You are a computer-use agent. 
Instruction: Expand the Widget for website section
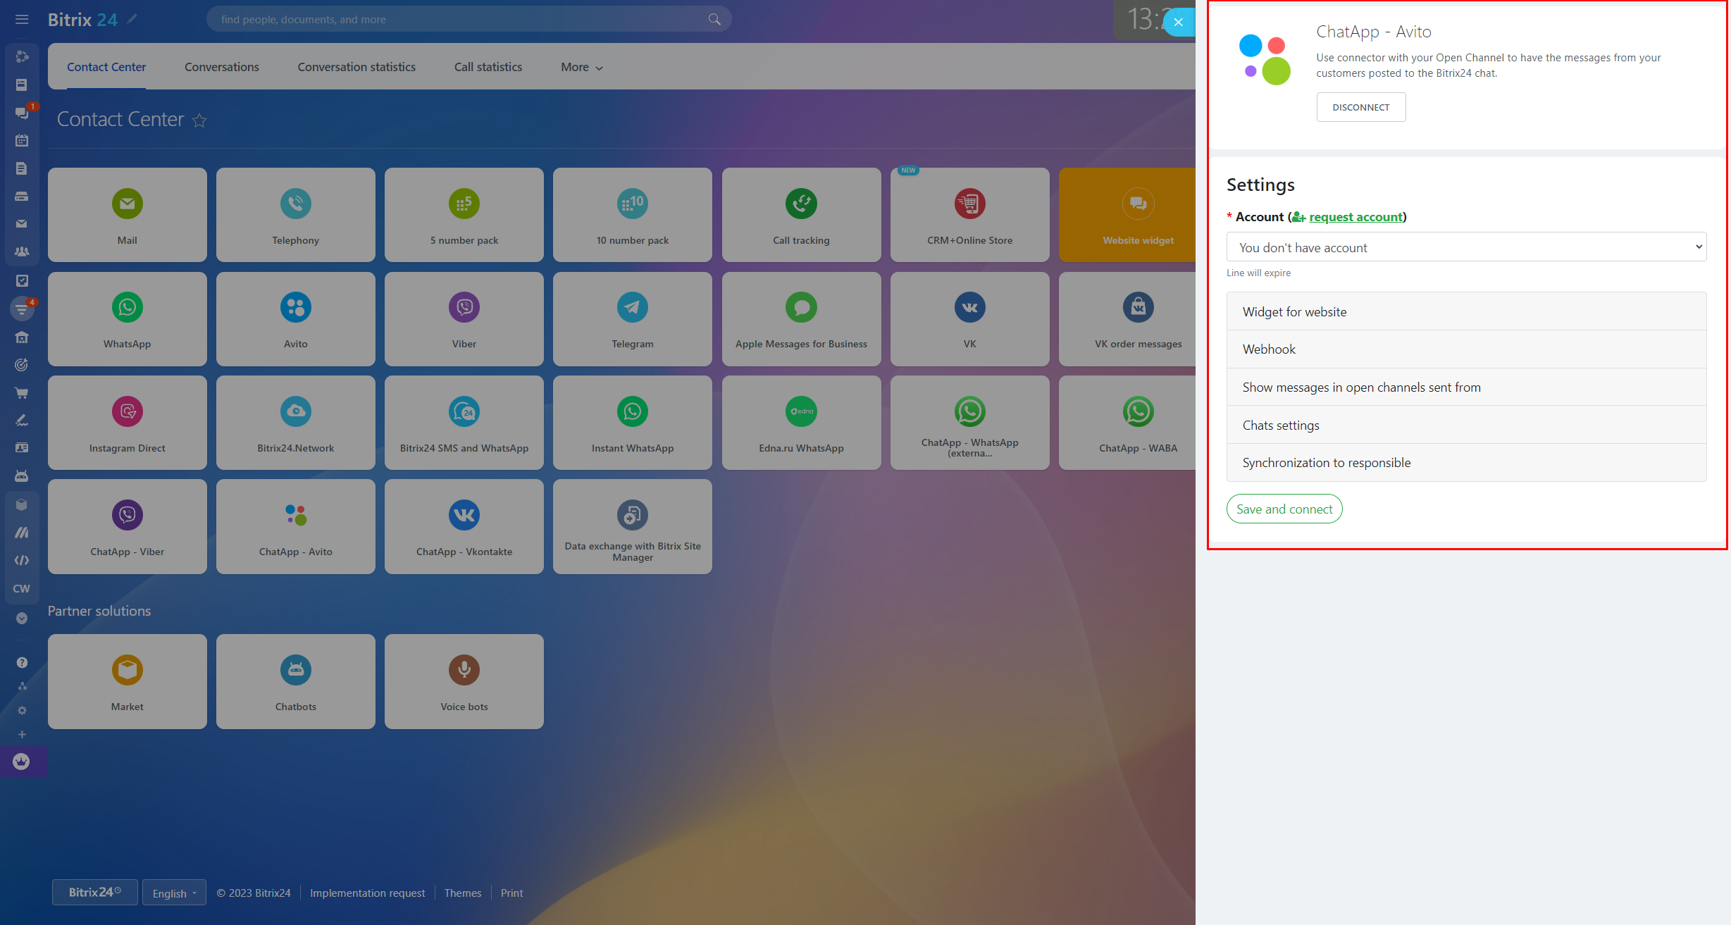pyautogui.click(x=1465, y=311)
